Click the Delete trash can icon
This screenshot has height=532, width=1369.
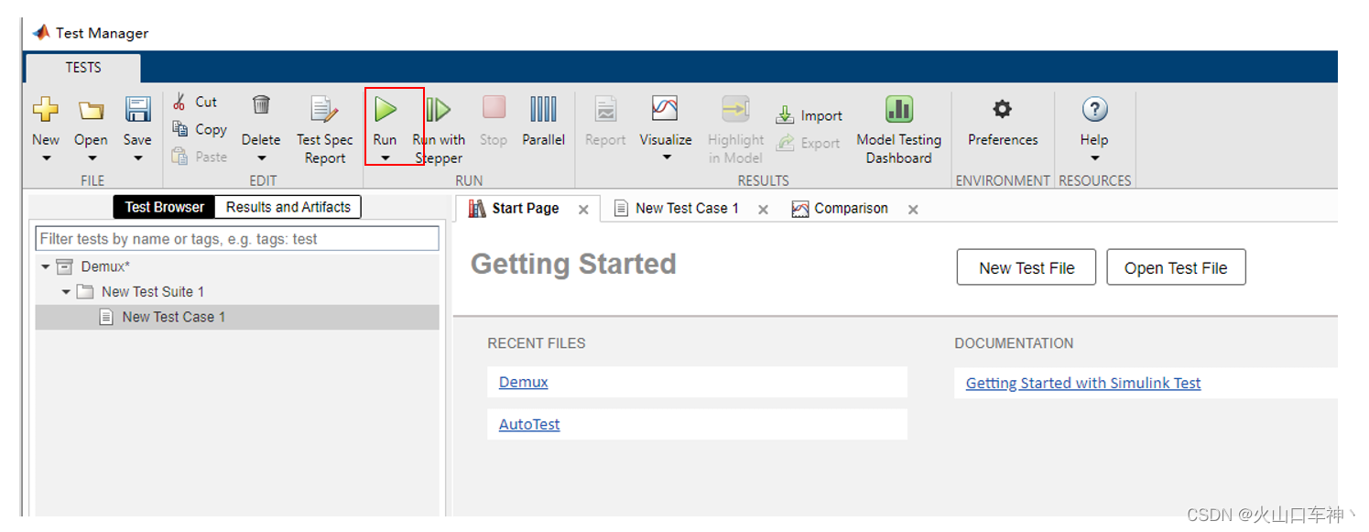click(x=261, y=105)
